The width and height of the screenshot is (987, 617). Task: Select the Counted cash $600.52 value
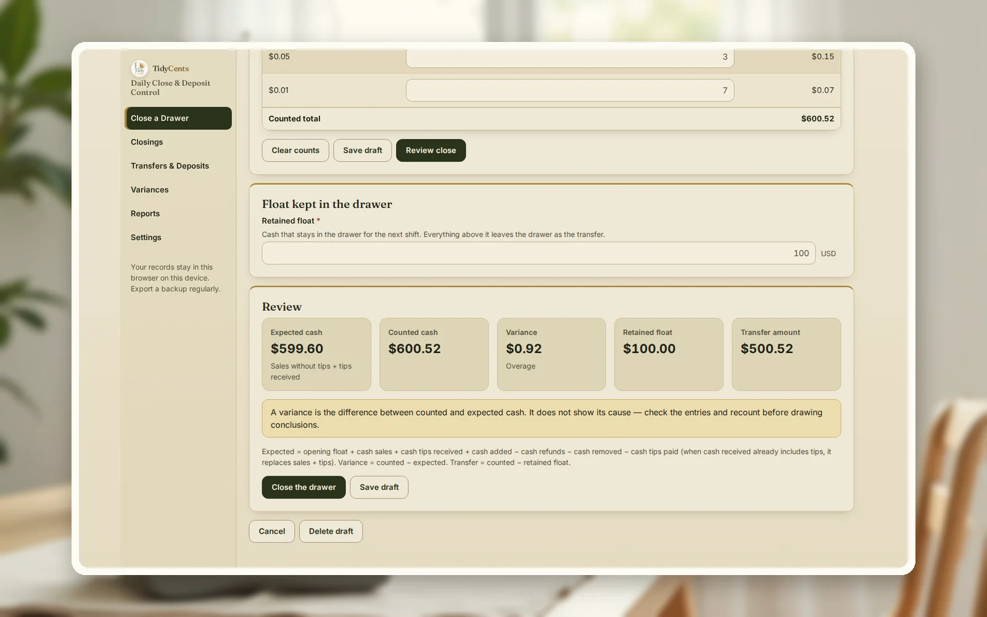point(415,349)
